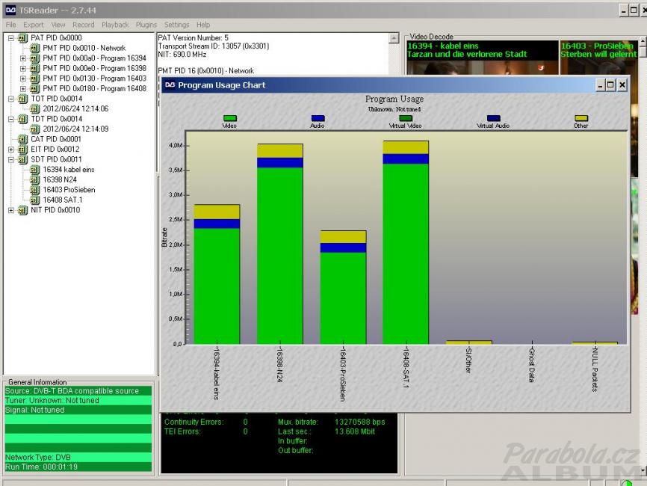Viewport: 647px width, 486px height.
Task: Click the TOT PID 0x0014 icon
Action: 22,99
